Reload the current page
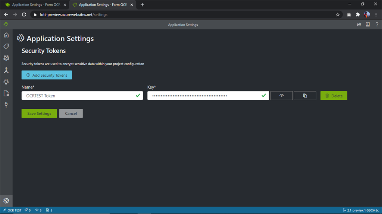Screen dimensions: 382x214 (x=24, y=15)
